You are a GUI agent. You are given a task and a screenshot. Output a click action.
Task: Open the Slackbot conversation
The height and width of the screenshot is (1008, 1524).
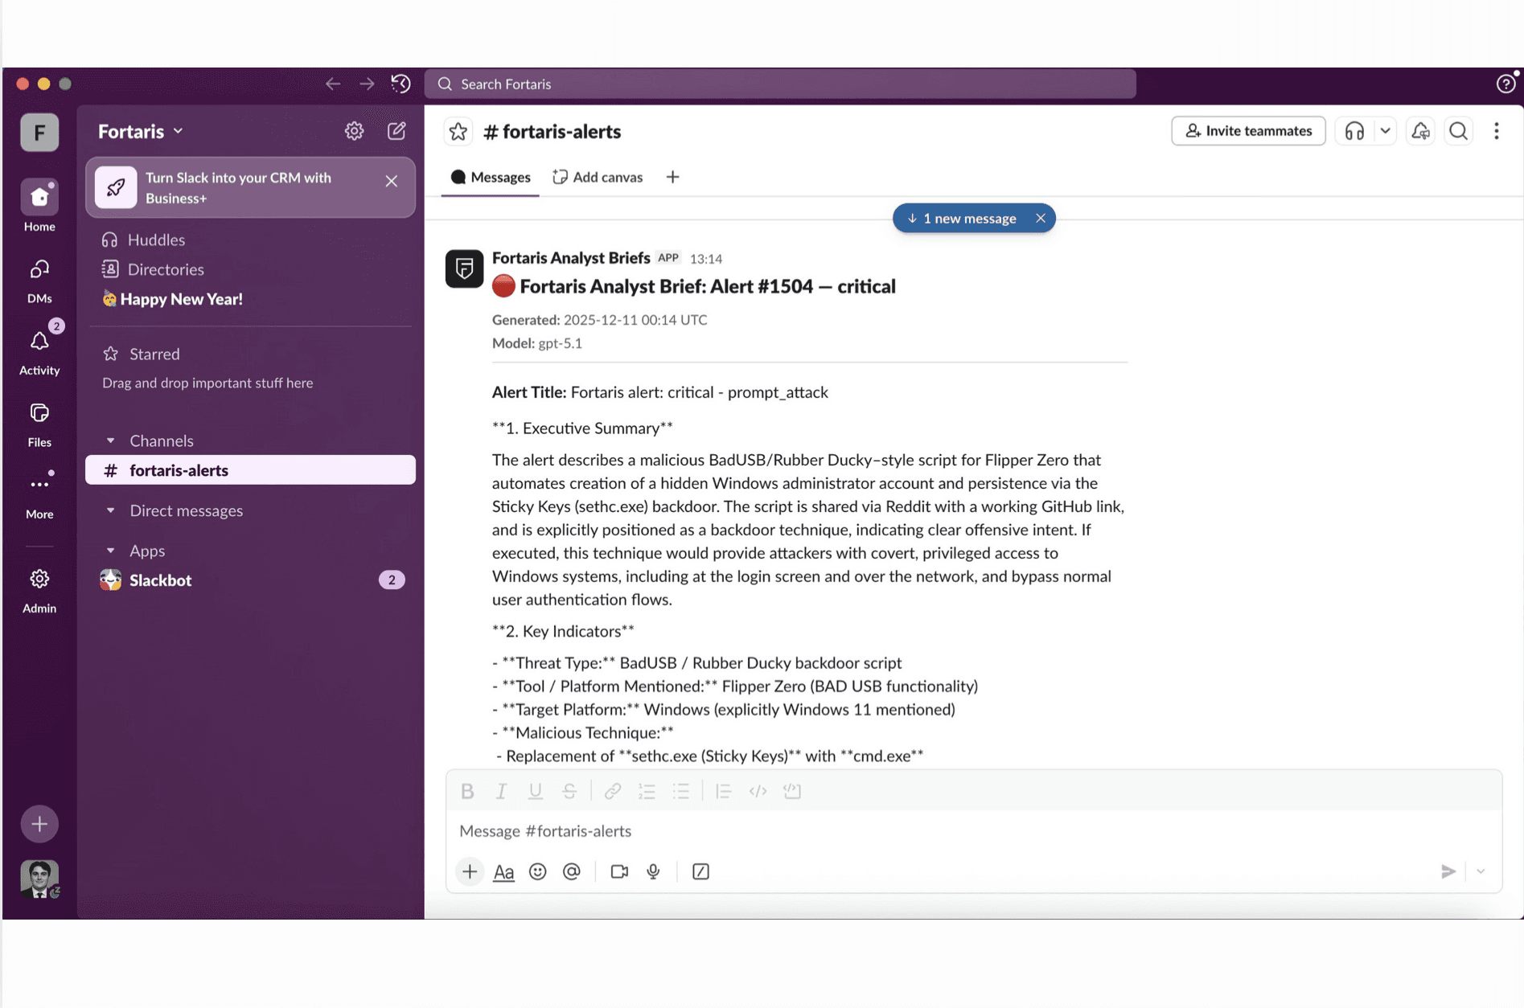[x=250, y=580]
